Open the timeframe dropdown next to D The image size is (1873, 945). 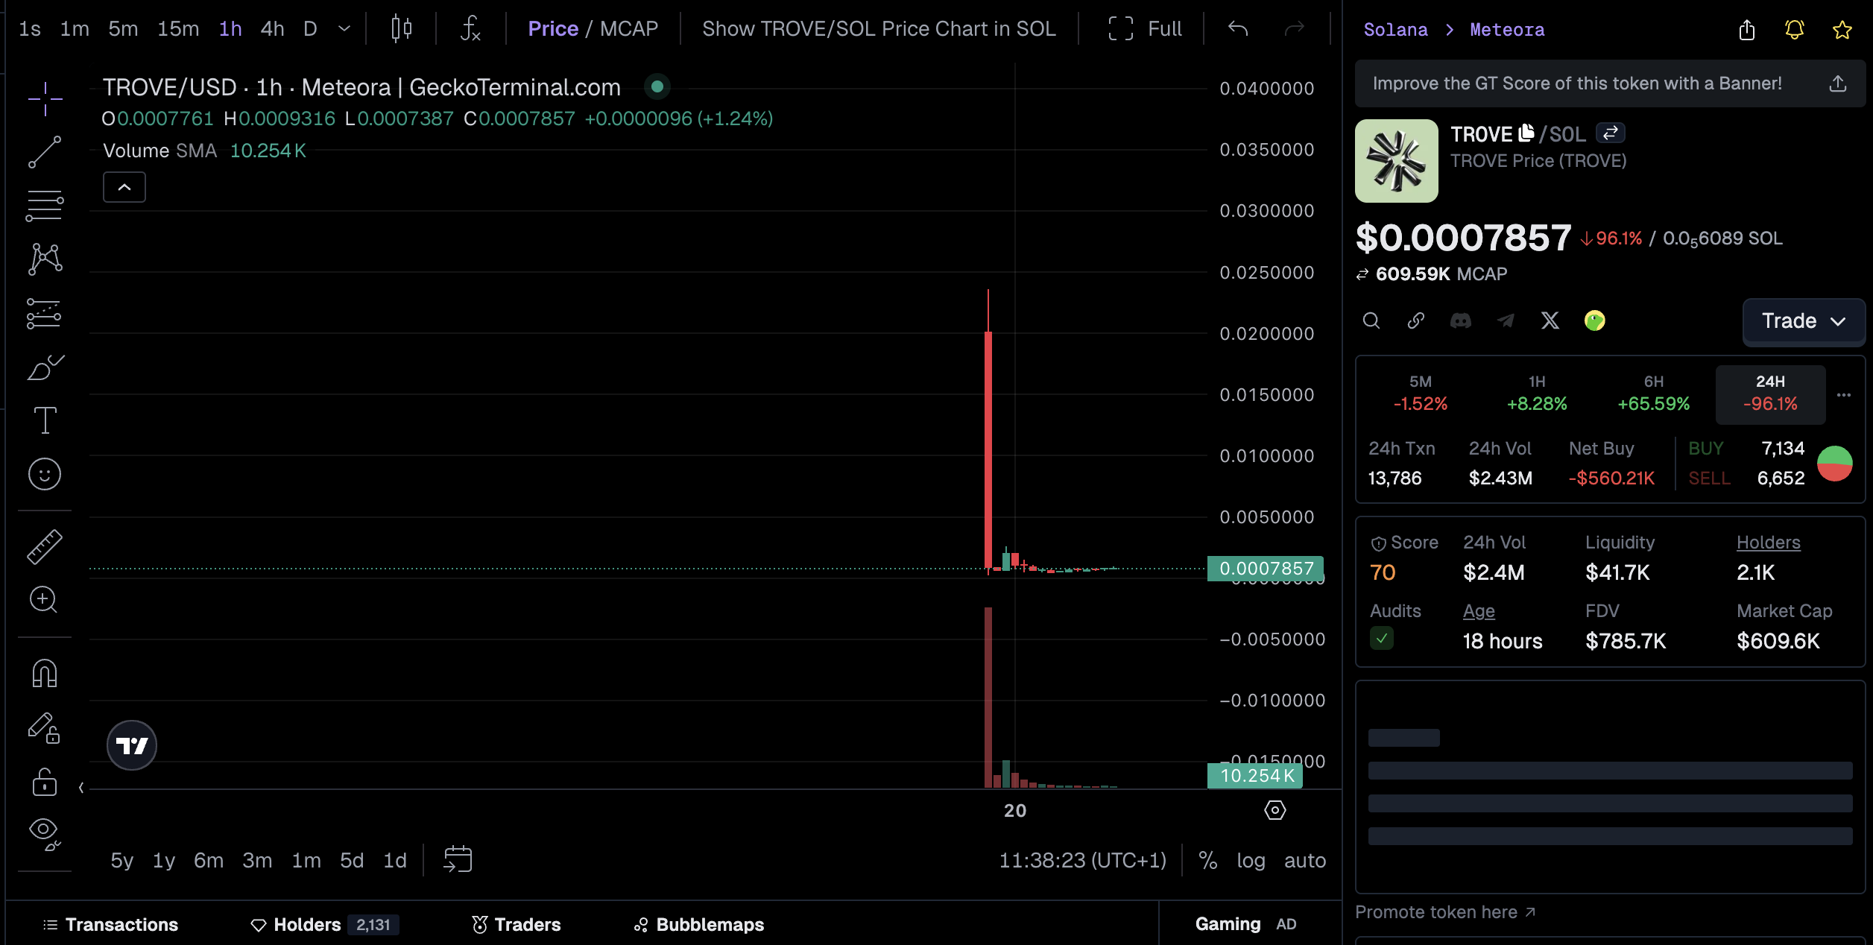(x=343, y=28)
